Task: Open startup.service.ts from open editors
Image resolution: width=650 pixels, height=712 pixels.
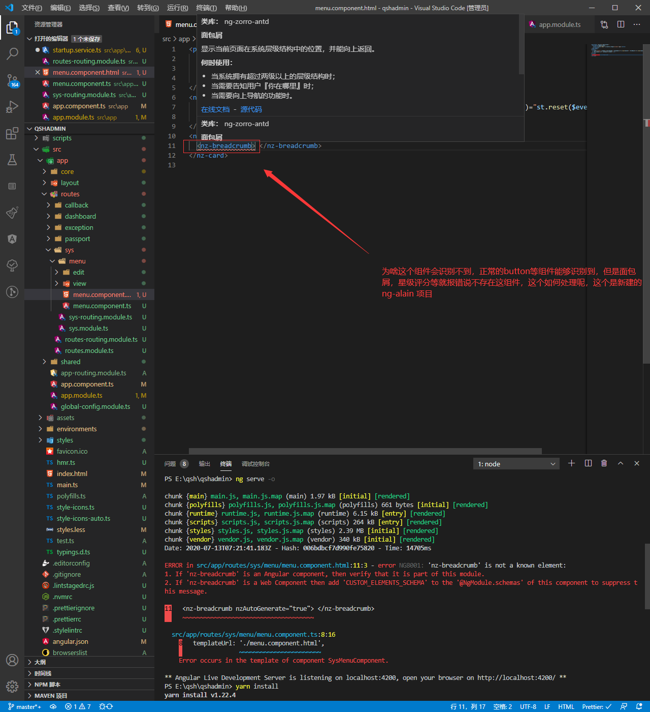Action: tap(89, 50)
